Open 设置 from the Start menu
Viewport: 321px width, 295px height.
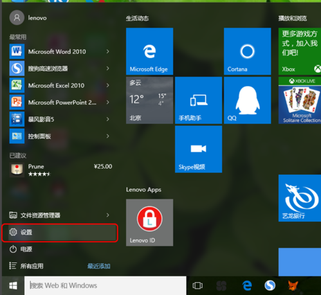click(x=60, y=233)
